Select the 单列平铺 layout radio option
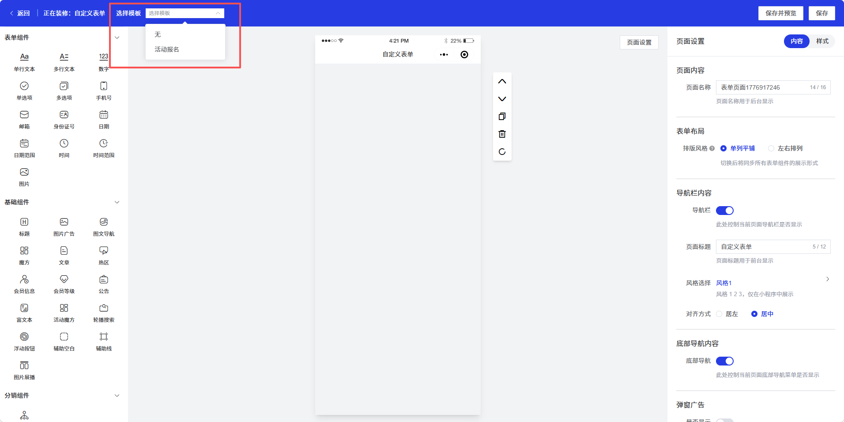Screen dimensions: 844x422 point(738,148)
